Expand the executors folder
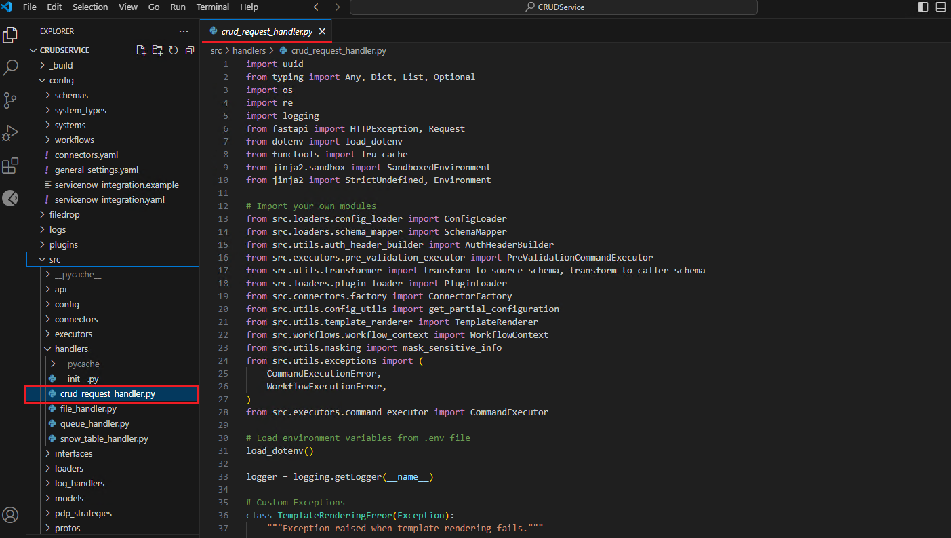The width and height of the screenshot is (951, 538). [x=113, y=334]
